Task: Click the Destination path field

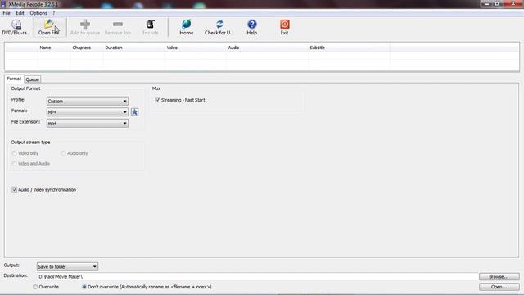Action: pos(257,277)
